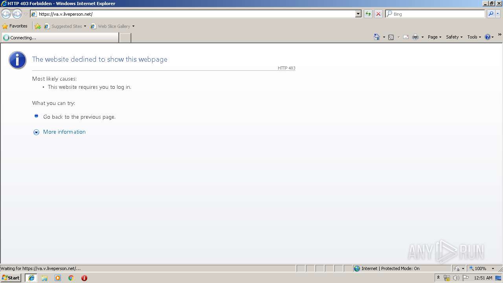This screenshot has height=283, width=503.
Task: Open the Safety menu
Action: [x=454, y=37]
